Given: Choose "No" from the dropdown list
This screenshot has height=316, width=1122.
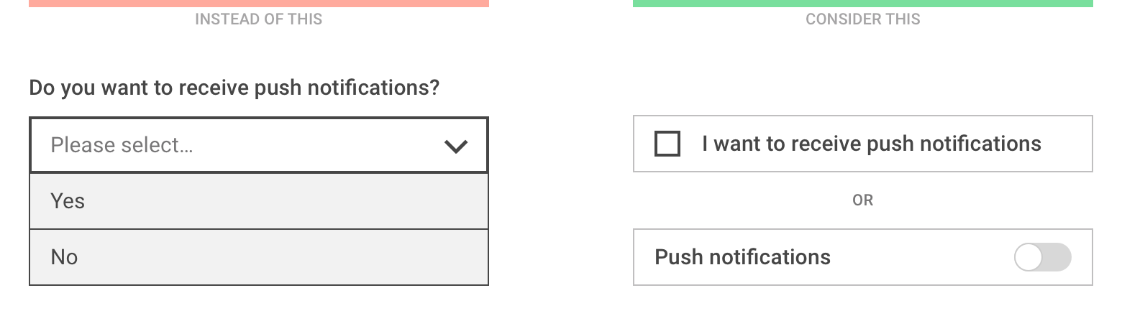Looking at the screenshot, I should pos(64,257).
